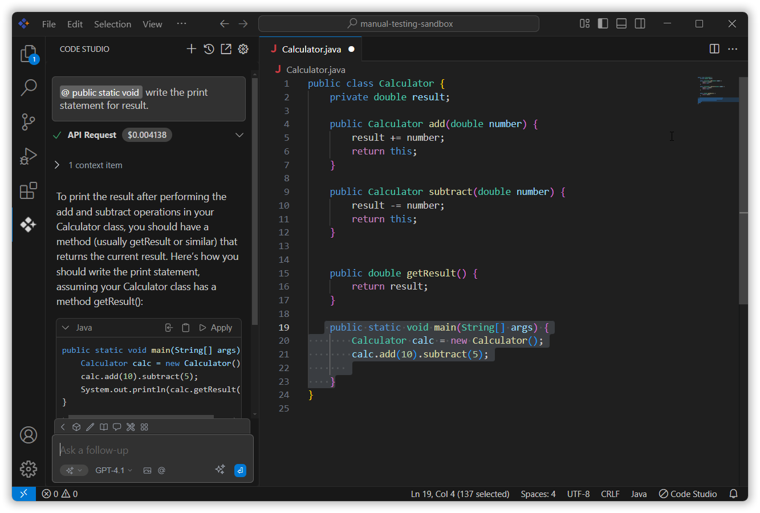The height and width of the screenshot is (513, 760).
Task: Click the tools icon in chat toolbar
Action: [131, 427]
